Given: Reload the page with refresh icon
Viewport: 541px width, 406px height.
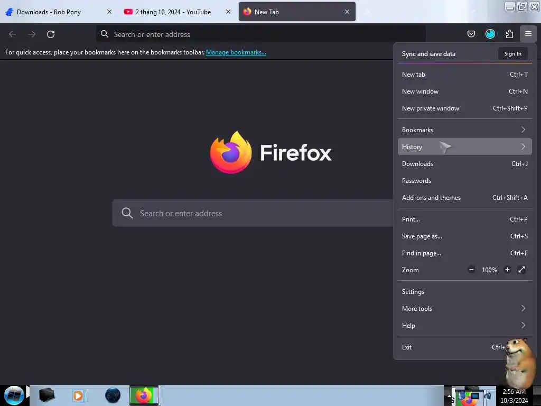Looking at the screenshot, I should [x=51, y=34].
